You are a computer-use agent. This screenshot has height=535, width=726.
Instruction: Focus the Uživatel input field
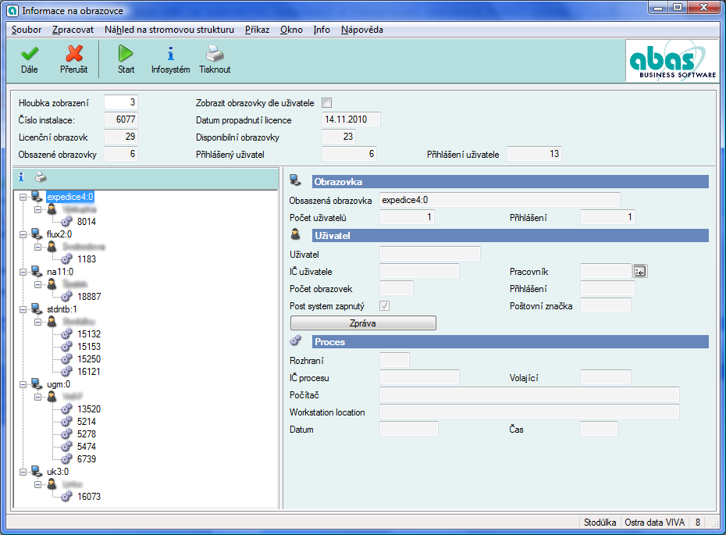click(429, 254)
